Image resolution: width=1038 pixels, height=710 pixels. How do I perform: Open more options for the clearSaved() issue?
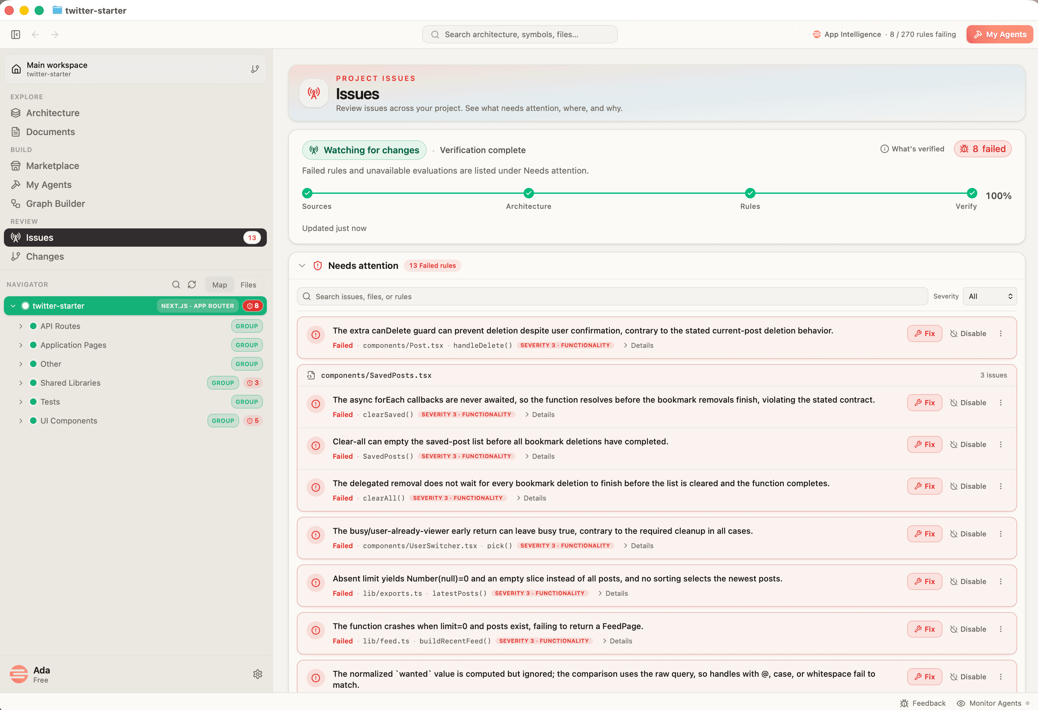pos(1001,403)
